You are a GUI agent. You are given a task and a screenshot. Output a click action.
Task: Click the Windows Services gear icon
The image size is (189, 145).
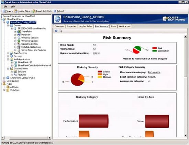pos(19,38)
